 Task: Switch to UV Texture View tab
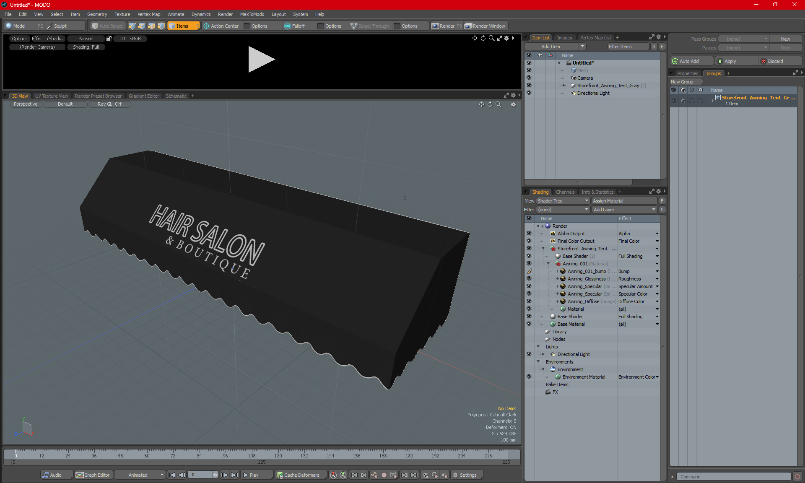(52, 96)
